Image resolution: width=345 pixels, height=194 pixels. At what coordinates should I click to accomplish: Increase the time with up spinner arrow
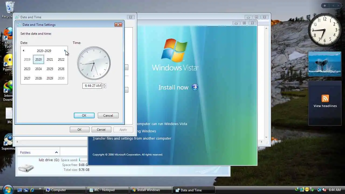[104, 84]
